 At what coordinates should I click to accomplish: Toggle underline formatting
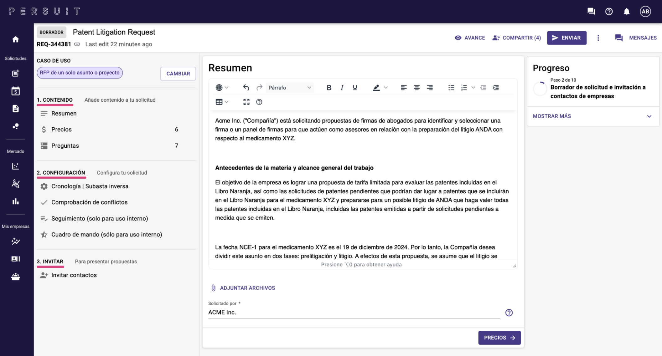pyautogui.click(x=354, y=88)
